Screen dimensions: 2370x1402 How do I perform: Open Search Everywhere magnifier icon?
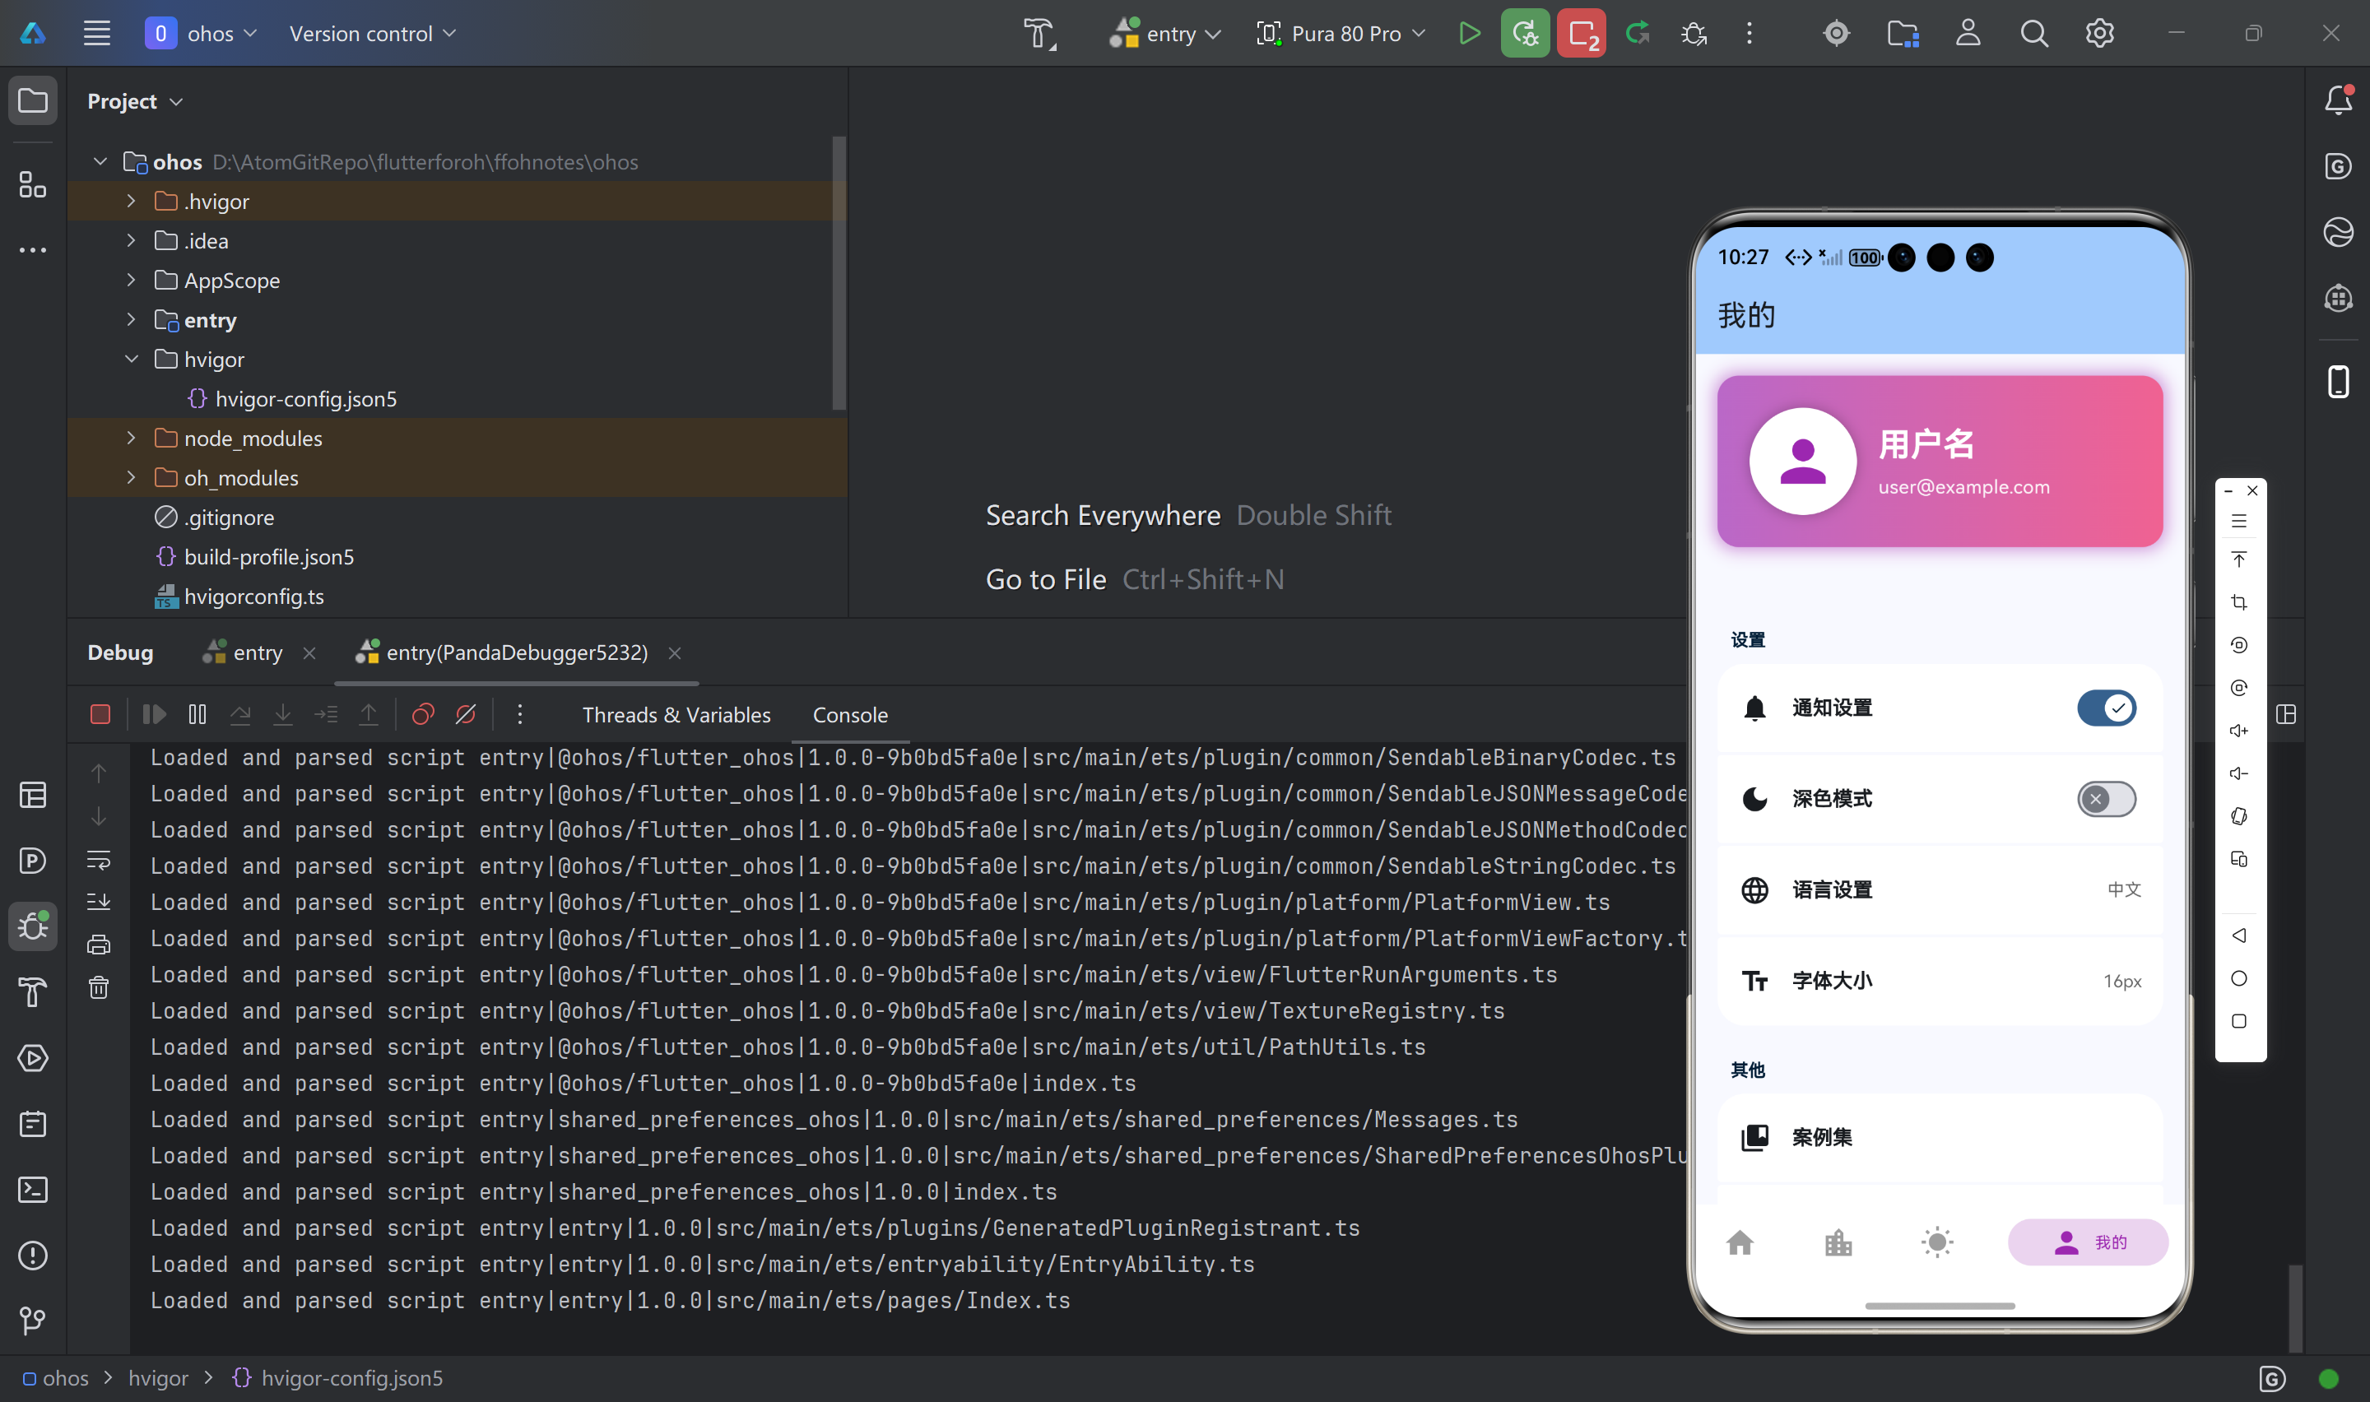[x=2033, y=34]
